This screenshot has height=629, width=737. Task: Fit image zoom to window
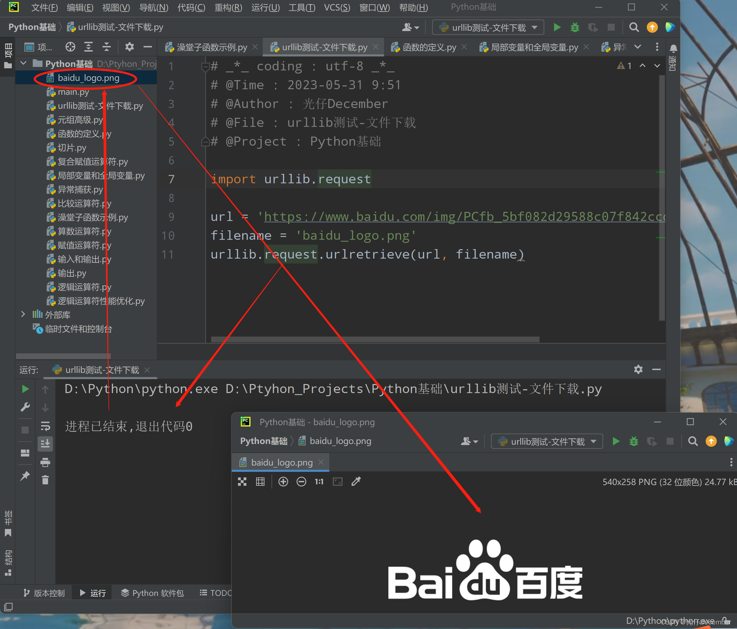338,482
